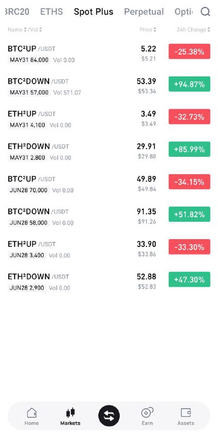The image size is (218, 437).
Task: Open ETH²DOWN JUN28 2,900 pair
Action: pyautogui.click(x=109, y=282)
